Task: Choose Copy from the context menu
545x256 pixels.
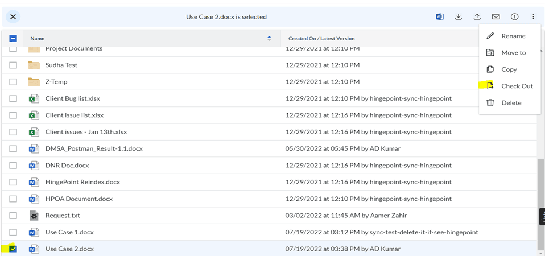Action: (510, 69)
